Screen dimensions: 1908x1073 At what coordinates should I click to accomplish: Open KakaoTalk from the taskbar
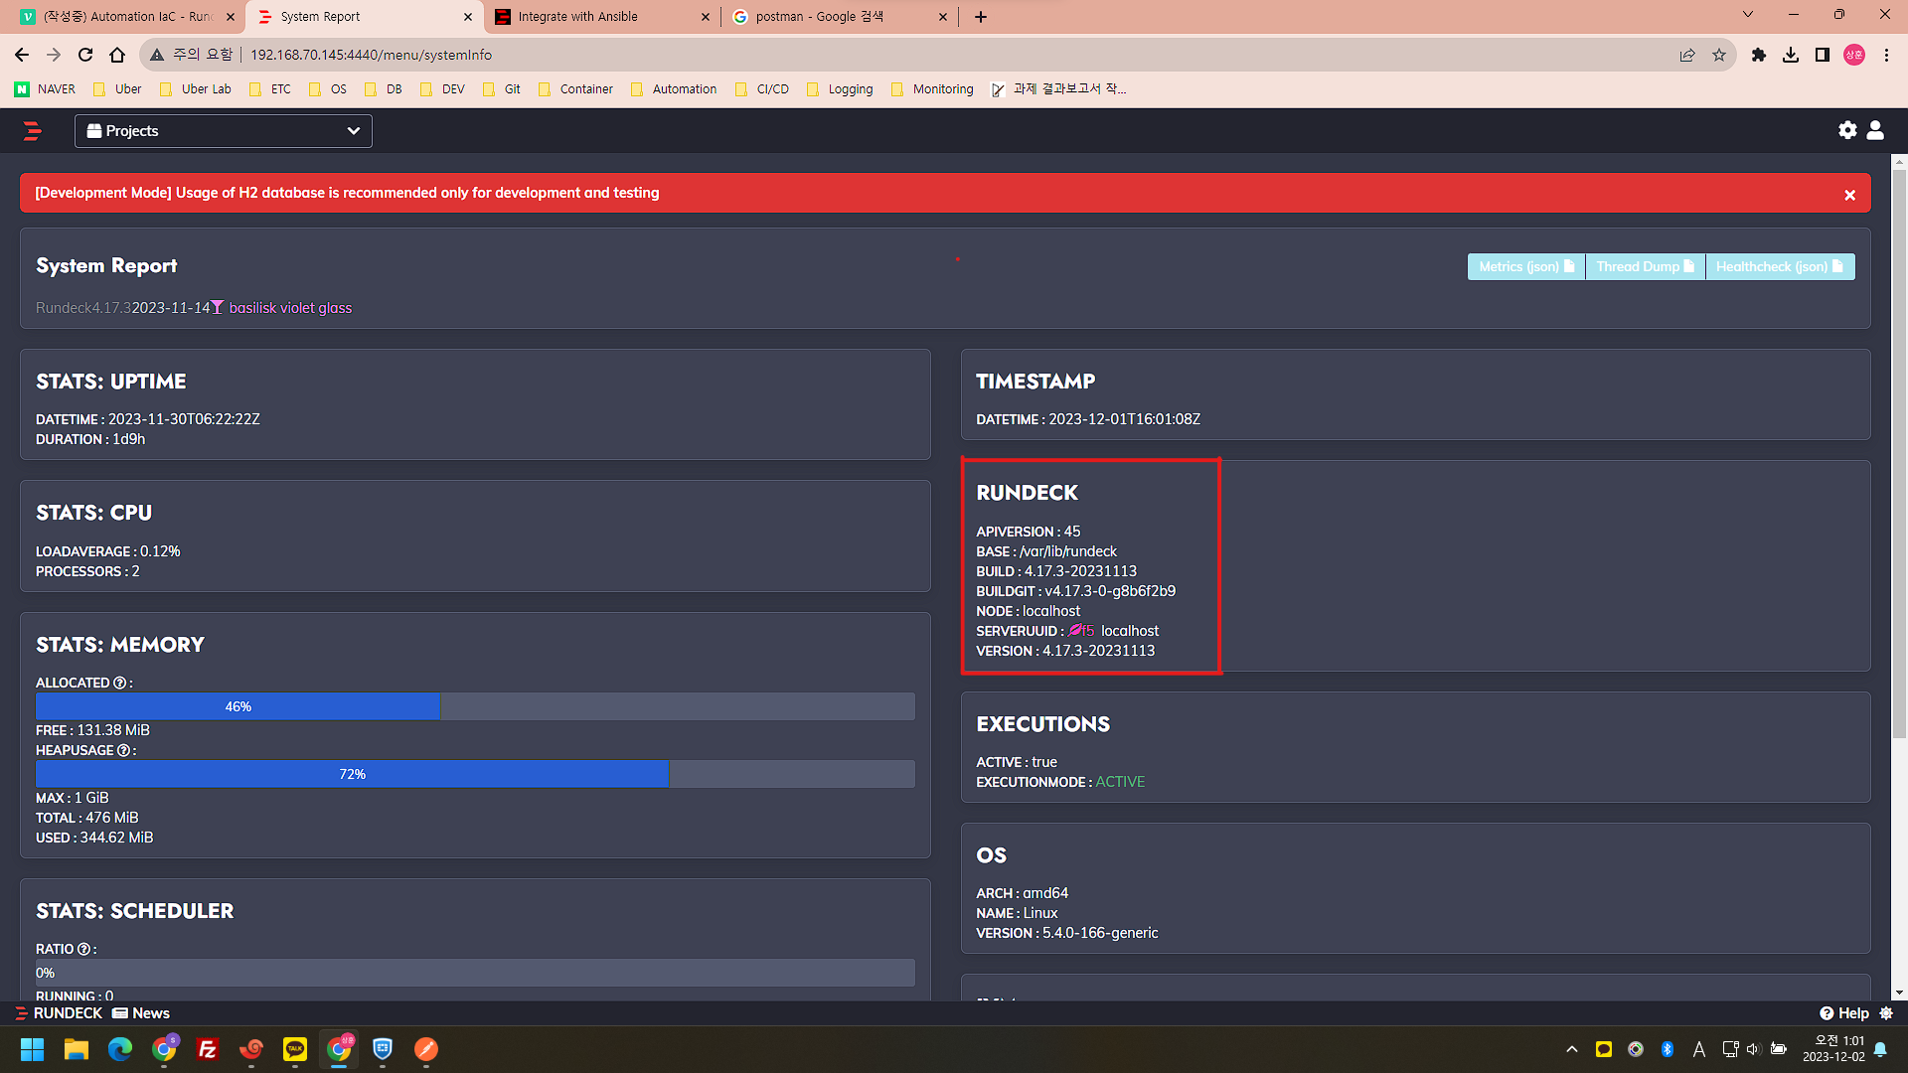click(295, 1049)
